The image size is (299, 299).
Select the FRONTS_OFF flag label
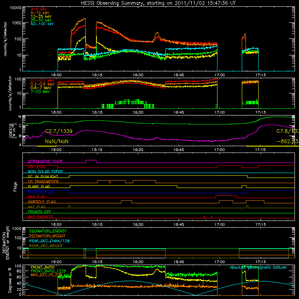pos(40,212)
